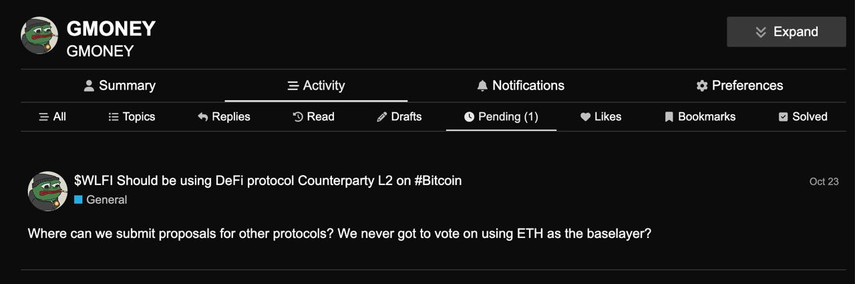This screenshot has width=855, height=284.
Task: Expand the GMONEY profile header
Action: pos(786,31)
